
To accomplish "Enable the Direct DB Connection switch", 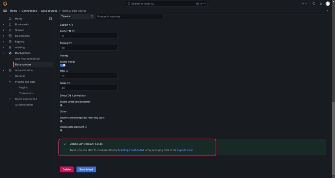I will tap(63, 105).
